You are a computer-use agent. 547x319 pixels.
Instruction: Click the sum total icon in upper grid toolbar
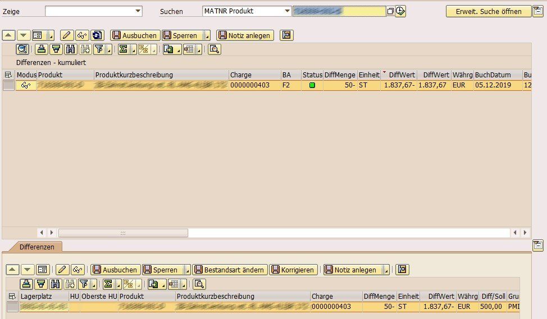pos(123,49)
